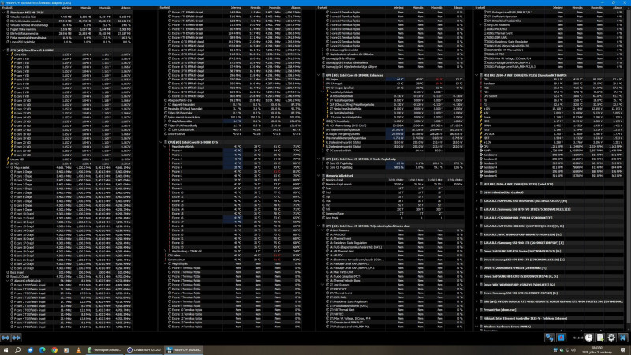Collapse Core VIDs tree node
The width and height of the screenshot is (631, 355).
tap(7, 54)
